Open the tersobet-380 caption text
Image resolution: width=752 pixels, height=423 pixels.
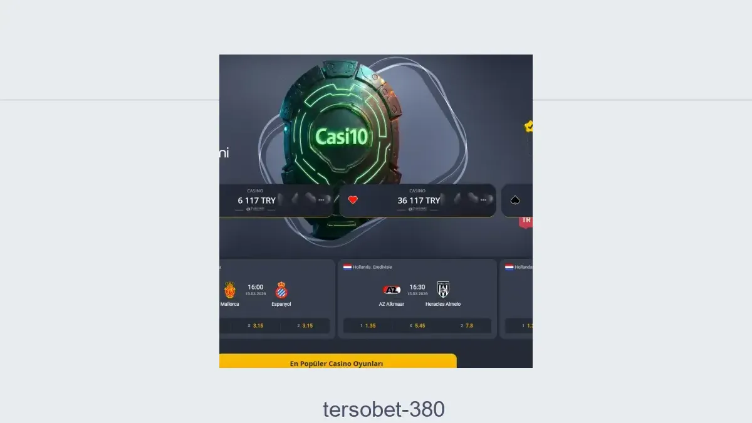pyautogui.click(x=384, y=409)
